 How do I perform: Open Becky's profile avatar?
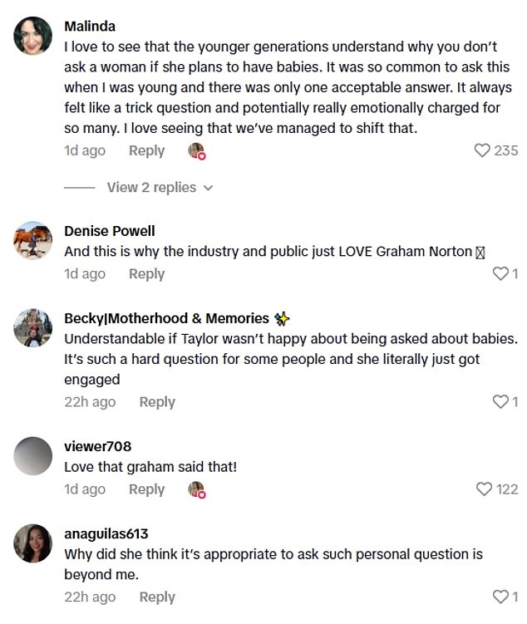[33, 328]
